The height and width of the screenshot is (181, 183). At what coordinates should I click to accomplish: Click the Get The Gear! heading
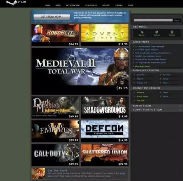(57, 171)
